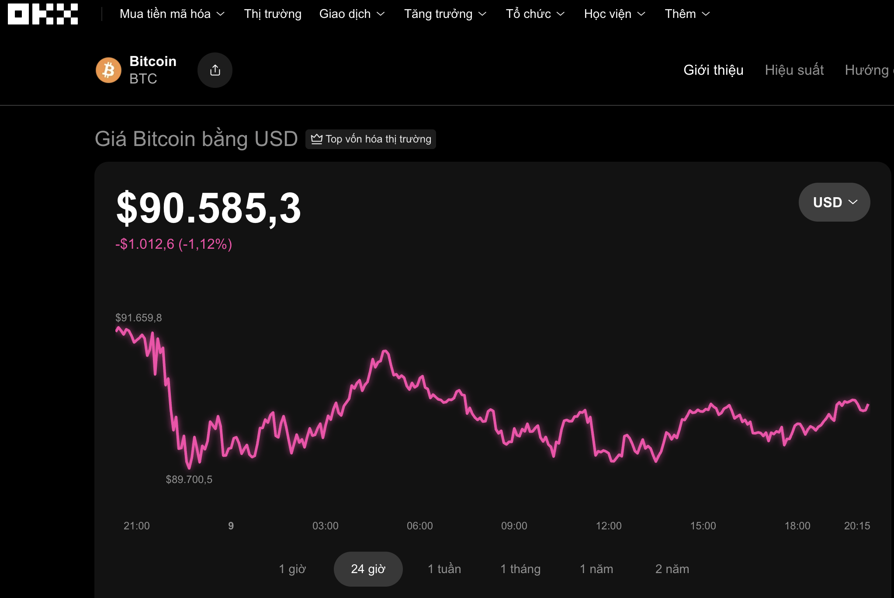Click the chevron next to Tổ chức
Viewport: 894px width, 598px height.
click(x=561, y=14)
